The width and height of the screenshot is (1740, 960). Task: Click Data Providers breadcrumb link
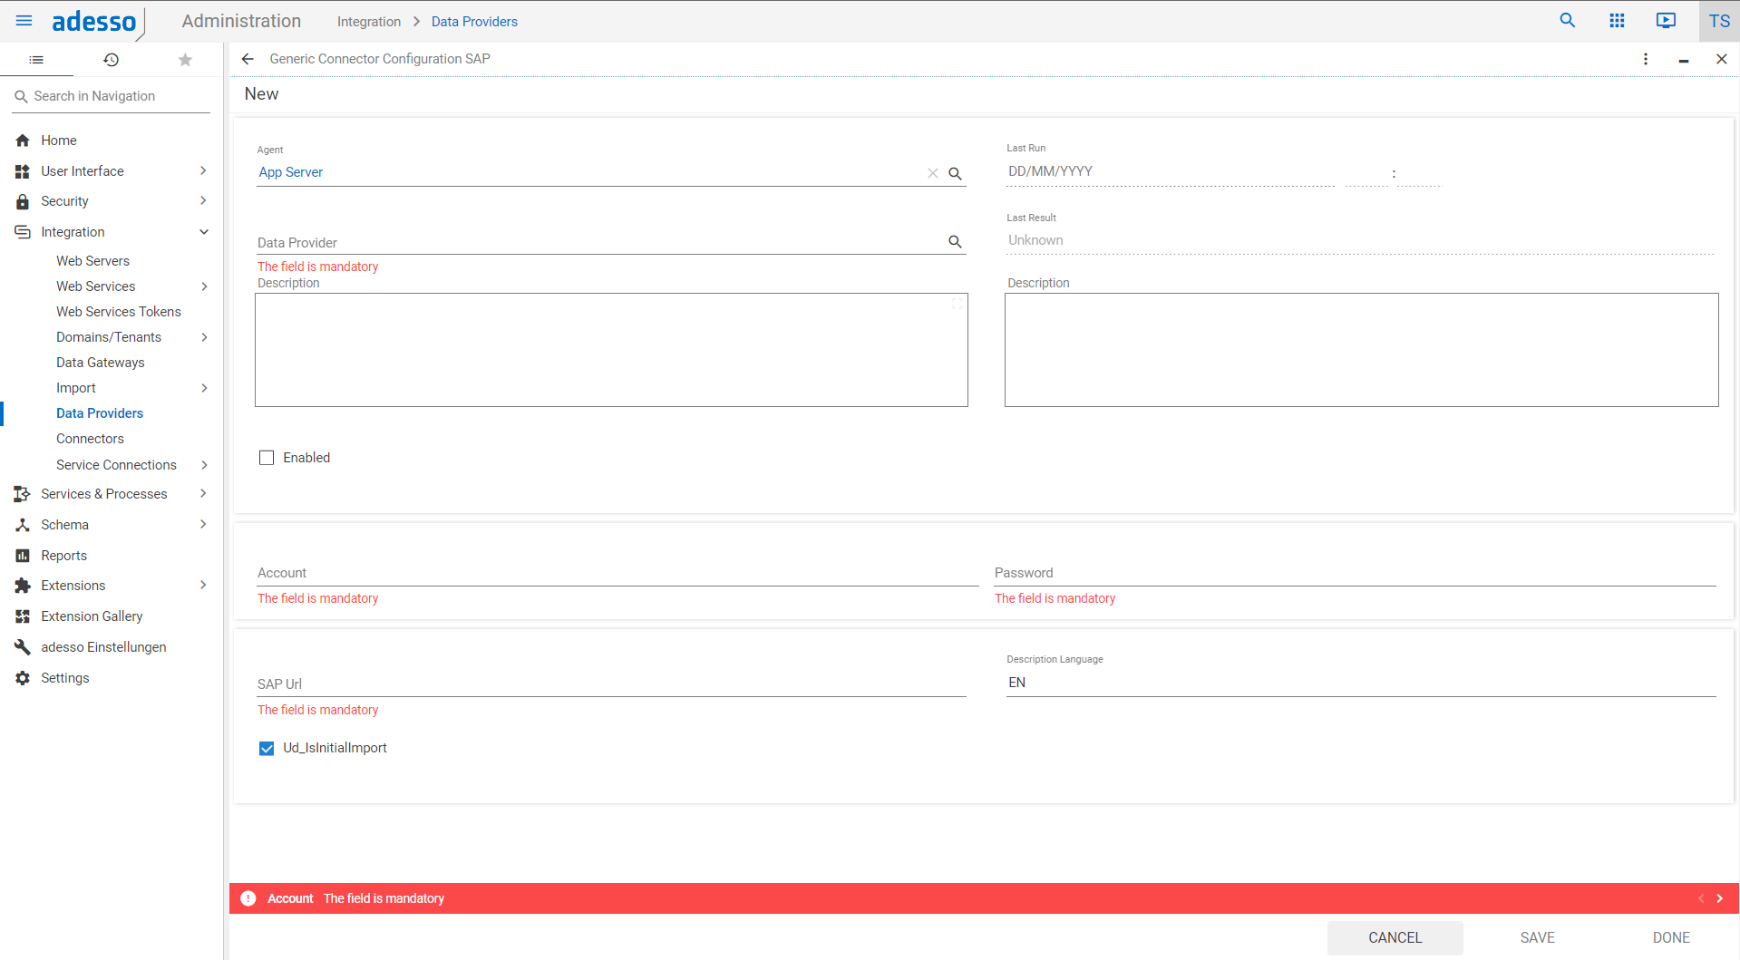click(474, 22)
